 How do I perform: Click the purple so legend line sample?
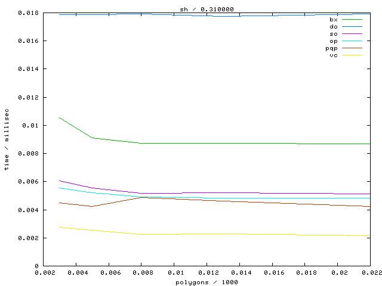click(352, 34)
